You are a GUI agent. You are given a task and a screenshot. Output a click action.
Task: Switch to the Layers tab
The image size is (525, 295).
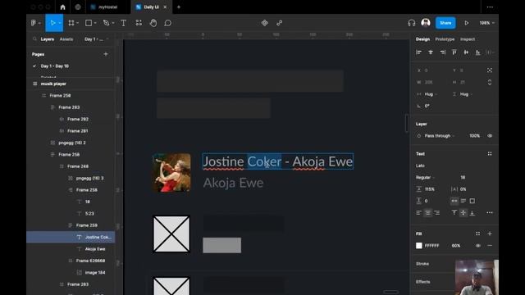48,39
